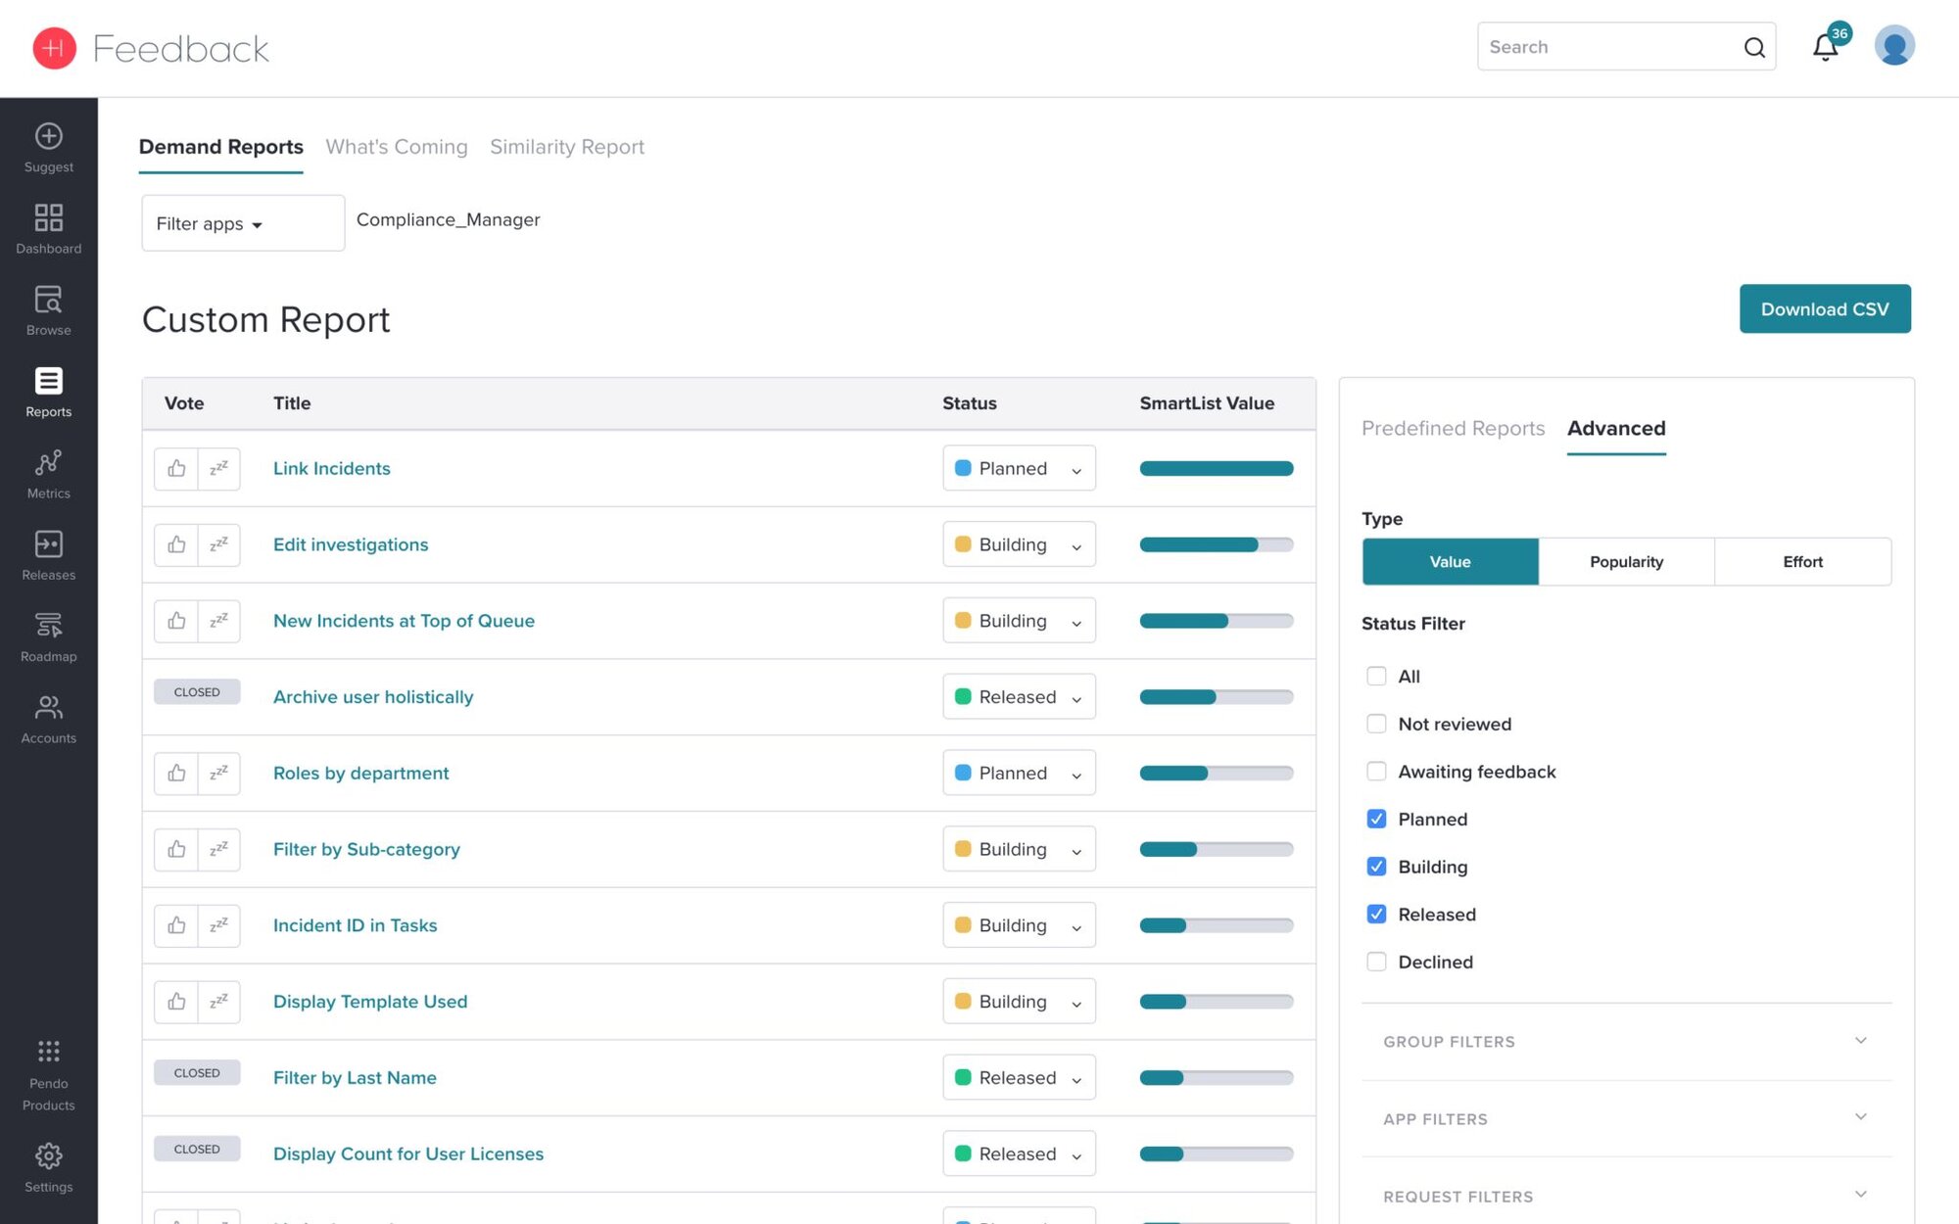This screenshot has height=1224, width=1959.
Task: Snooze Display Template Used request
Action: 219,1002
